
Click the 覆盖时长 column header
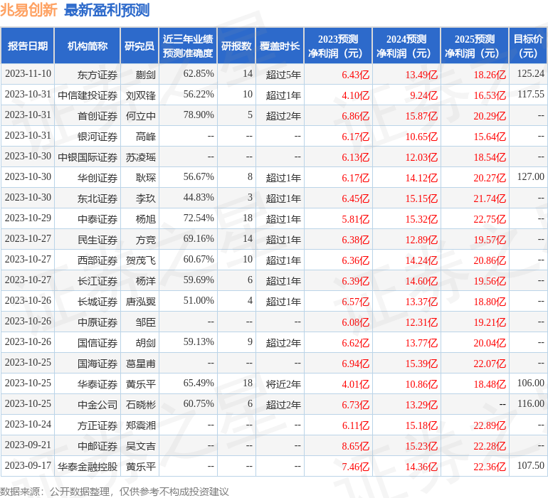(280, 46)
